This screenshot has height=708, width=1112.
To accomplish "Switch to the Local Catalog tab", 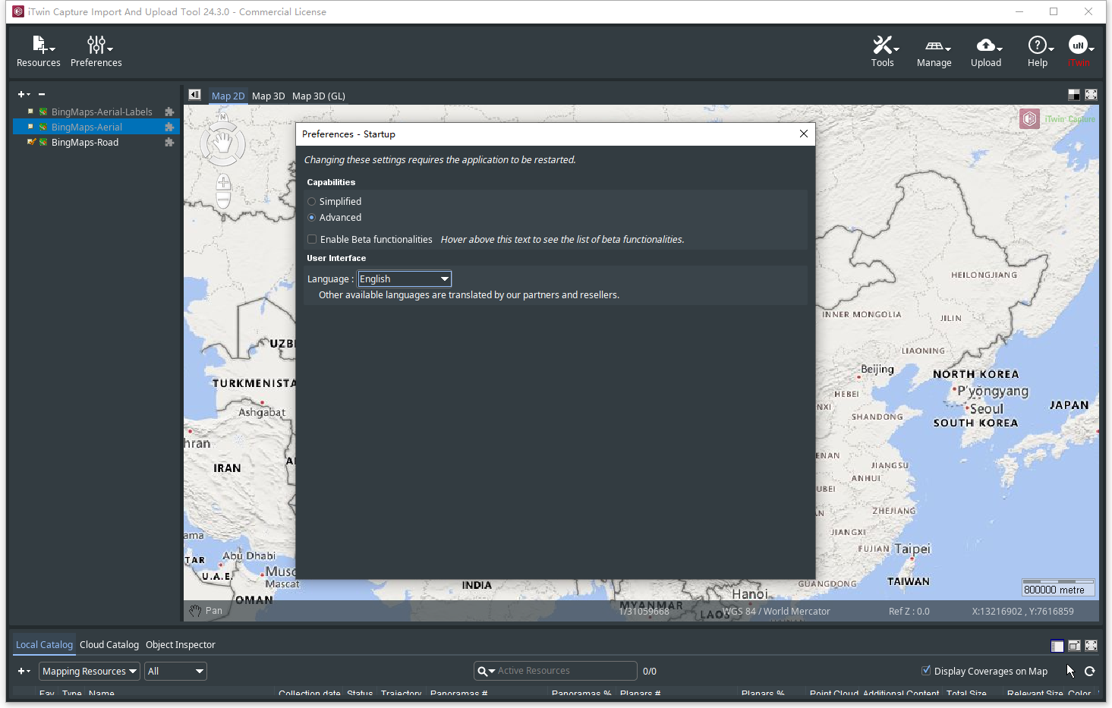I will click(44, 644).
